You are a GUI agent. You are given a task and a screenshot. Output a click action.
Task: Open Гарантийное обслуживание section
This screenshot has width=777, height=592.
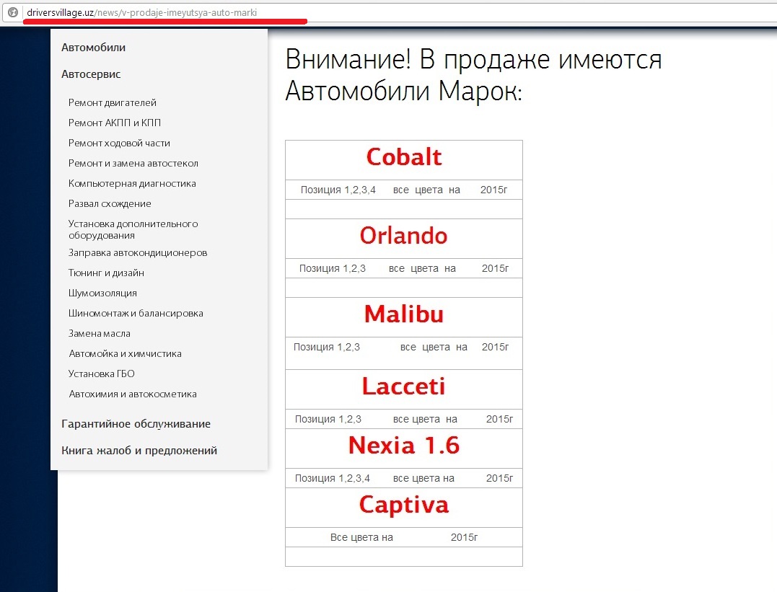pos(136,424)
